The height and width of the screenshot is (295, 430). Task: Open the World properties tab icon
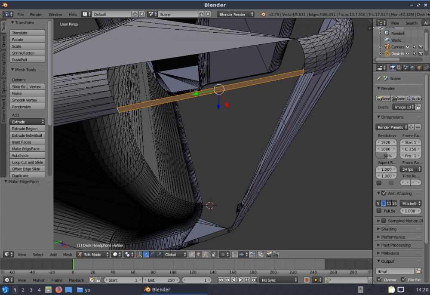412,68
